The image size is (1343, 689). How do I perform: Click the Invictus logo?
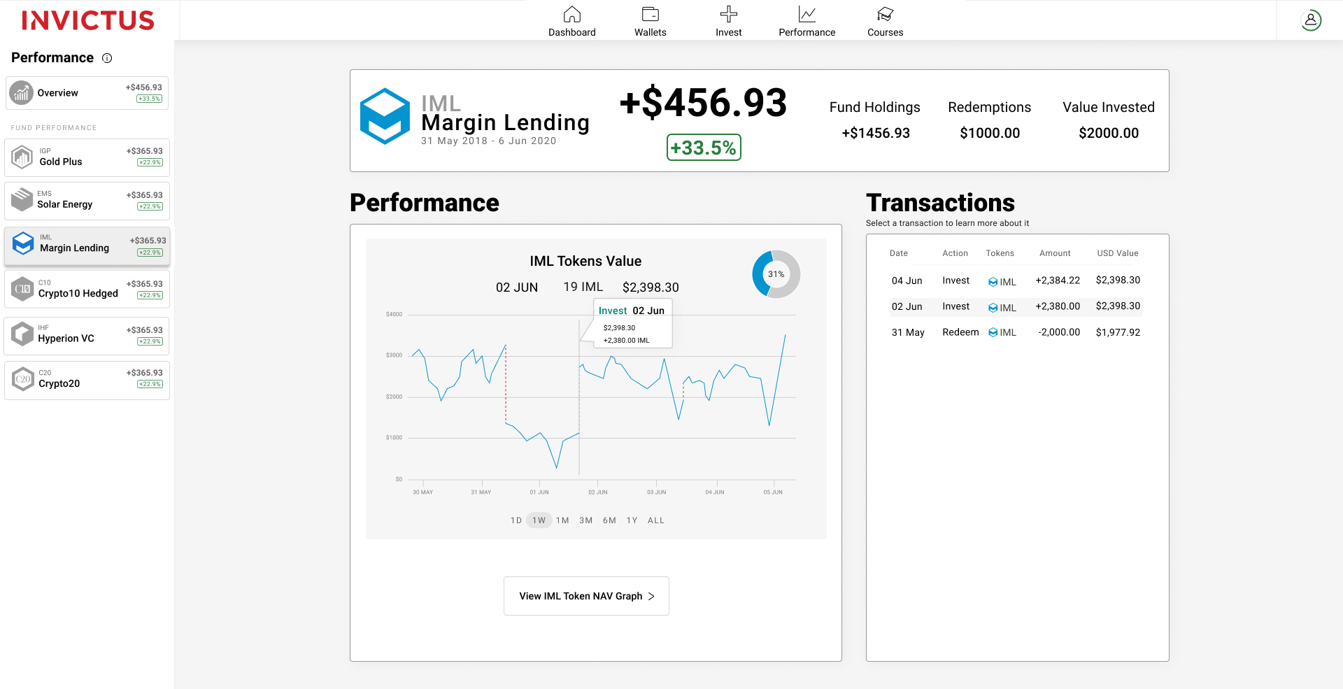pos(87,20)
